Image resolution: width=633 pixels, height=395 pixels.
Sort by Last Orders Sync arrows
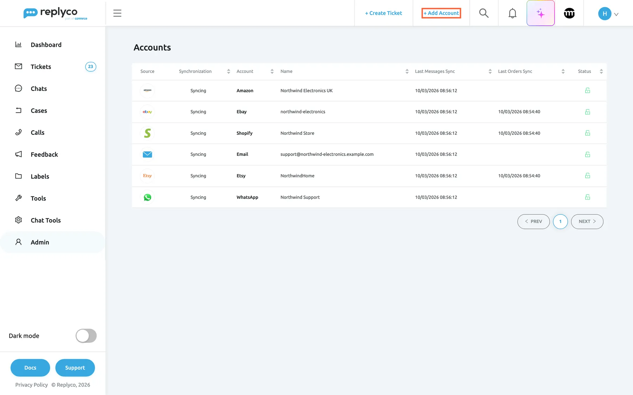click(563, 71)
